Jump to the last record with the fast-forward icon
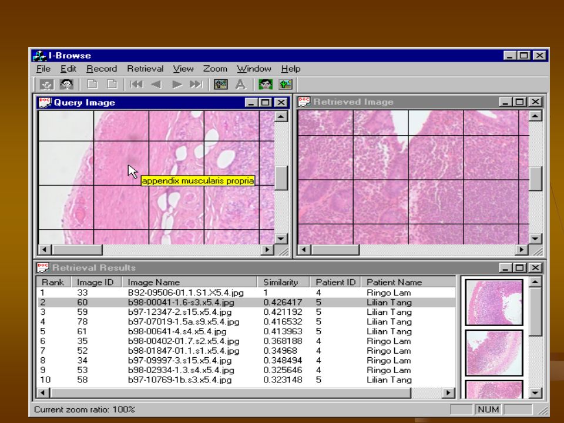This screenshot has width=564, height=423. pos(196,85)
